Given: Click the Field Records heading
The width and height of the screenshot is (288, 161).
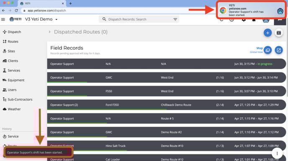Looking at the screenshot, I should click(x=67, y=48).
